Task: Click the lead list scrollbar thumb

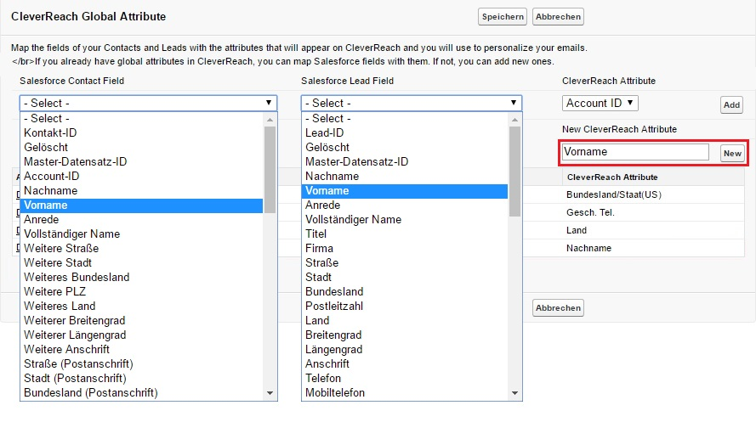Action: 515,172
